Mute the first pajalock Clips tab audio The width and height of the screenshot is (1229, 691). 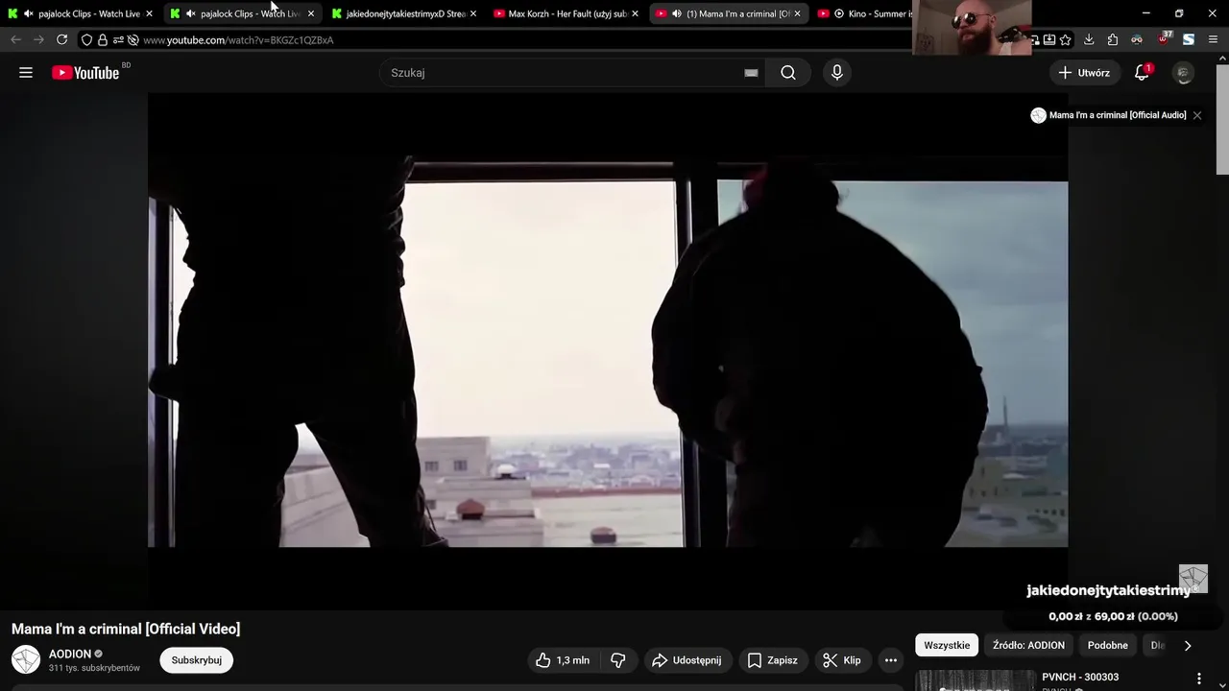coord(28,13)
